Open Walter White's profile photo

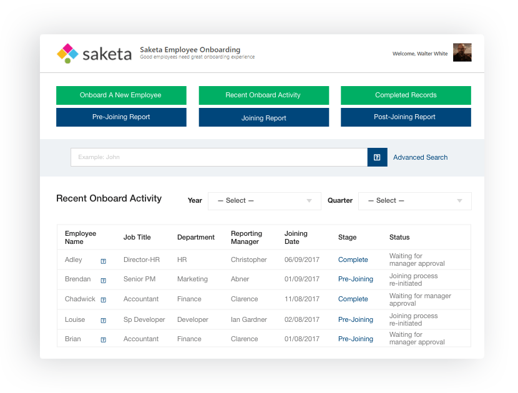click(x=462, y=53)
